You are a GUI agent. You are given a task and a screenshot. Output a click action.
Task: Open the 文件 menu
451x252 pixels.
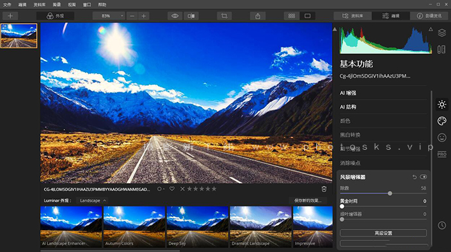point(7,4)
